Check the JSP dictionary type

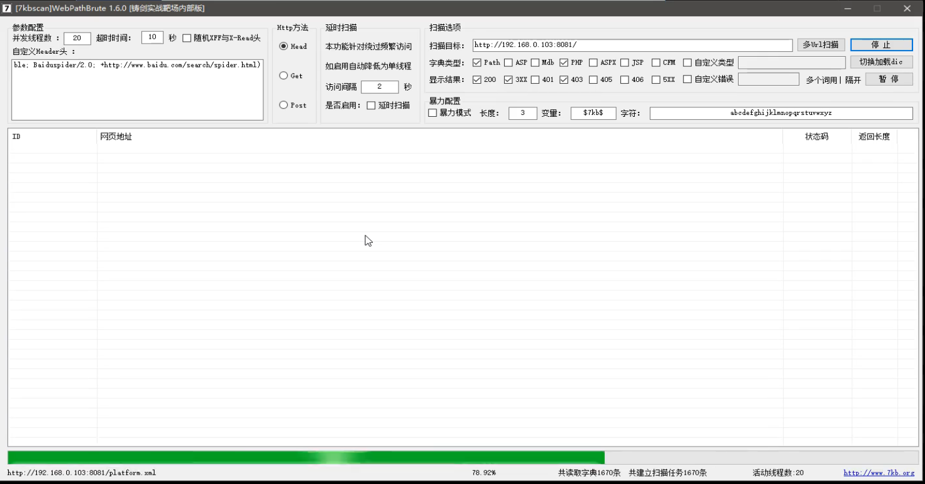pos(624,62)
